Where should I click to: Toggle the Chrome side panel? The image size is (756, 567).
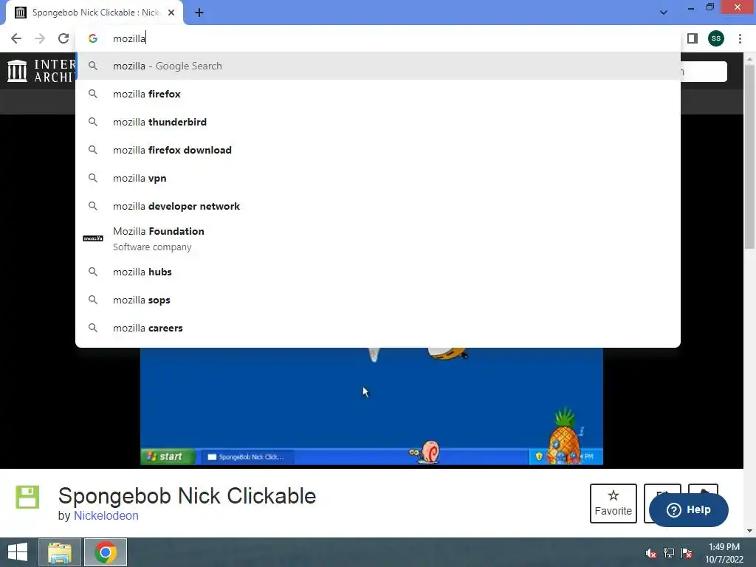tap(693, 38)
